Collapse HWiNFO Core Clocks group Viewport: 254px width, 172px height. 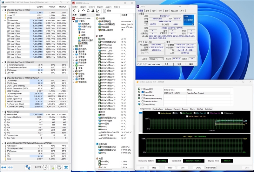point(5,20)
